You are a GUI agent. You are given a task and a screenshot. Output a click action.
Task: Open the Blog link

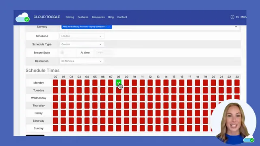[111, 17]
